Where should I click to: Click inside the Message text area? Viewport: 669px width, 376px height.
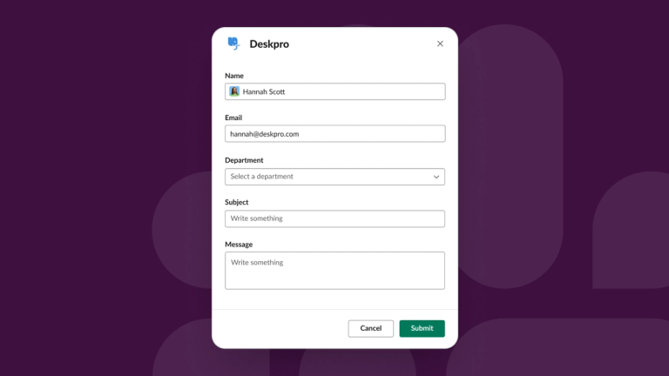[334, 271]
